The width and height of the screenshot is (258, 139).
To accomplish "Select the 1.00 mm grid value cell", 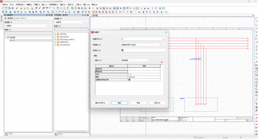I will [x=144, y=77].
